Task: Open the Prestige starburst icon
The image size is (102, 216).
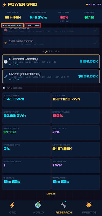Action: pyautogui.click(x=89, y=205)
